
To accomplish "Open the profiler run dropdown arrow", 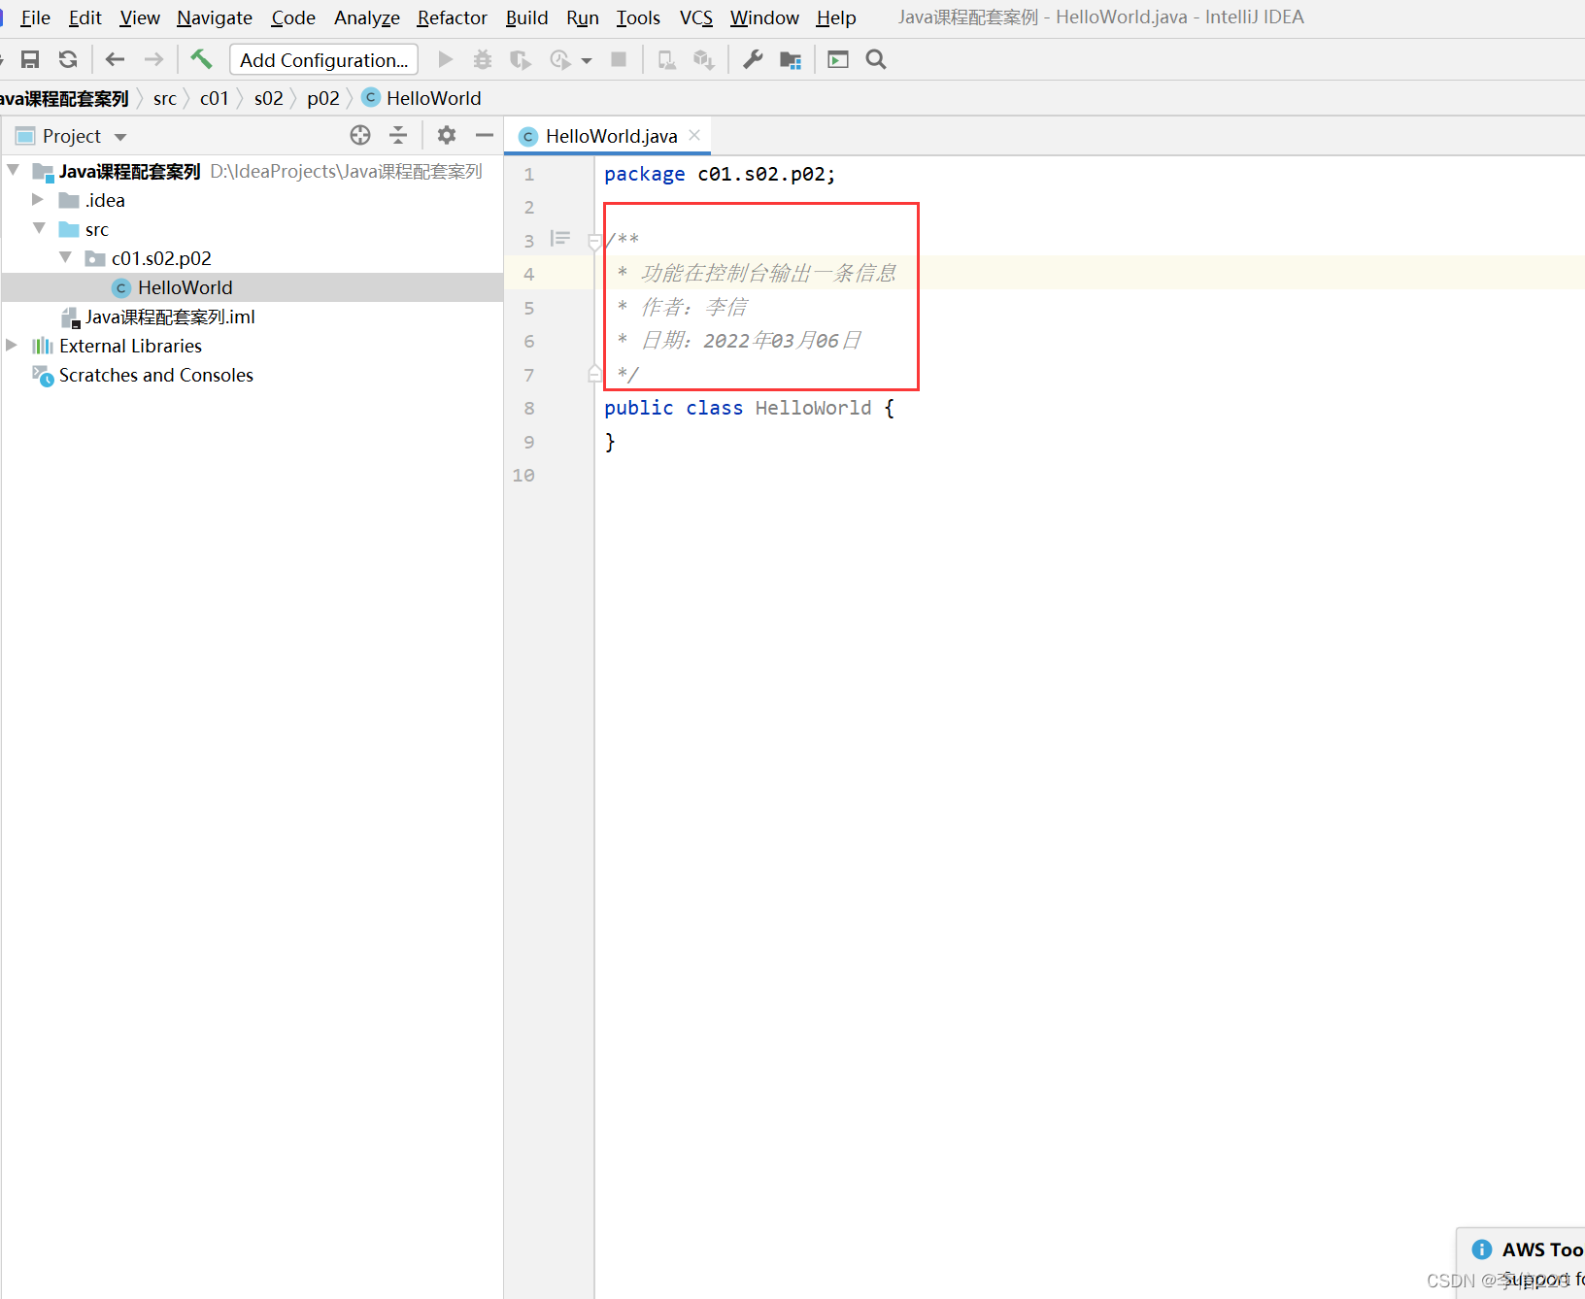I will [x=587, y=61].
